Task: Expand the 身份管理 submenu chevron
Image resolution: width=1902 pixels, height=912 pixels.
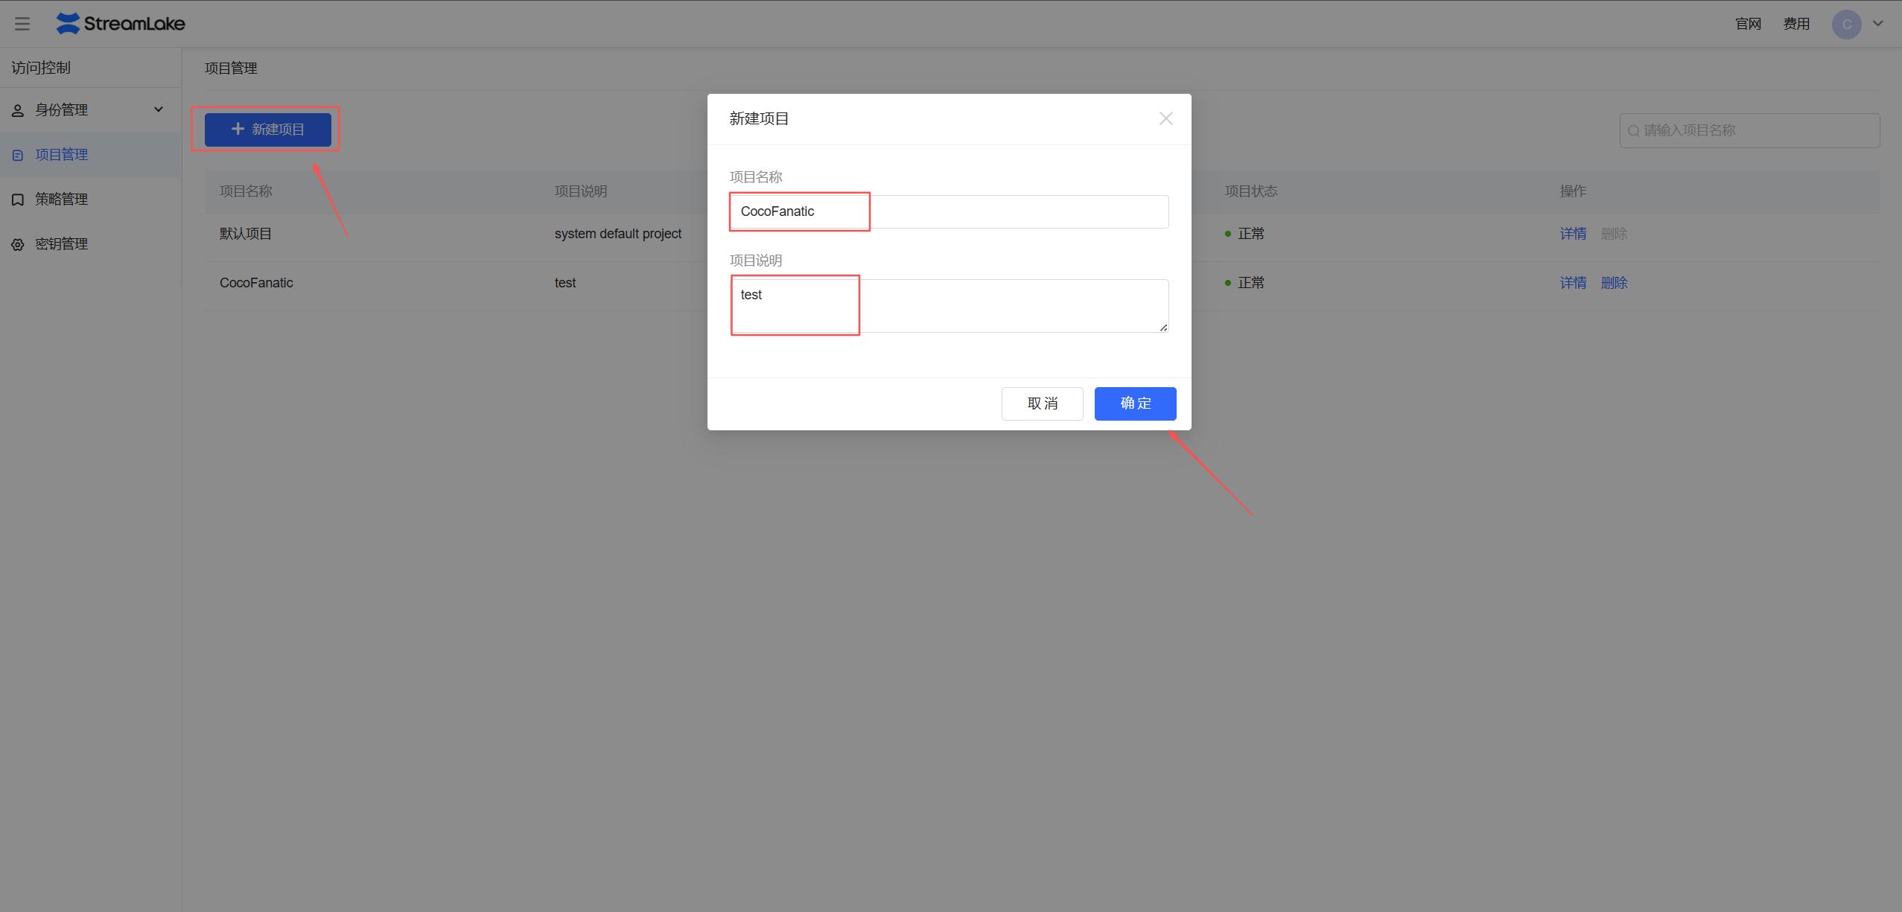Action: 158,110
